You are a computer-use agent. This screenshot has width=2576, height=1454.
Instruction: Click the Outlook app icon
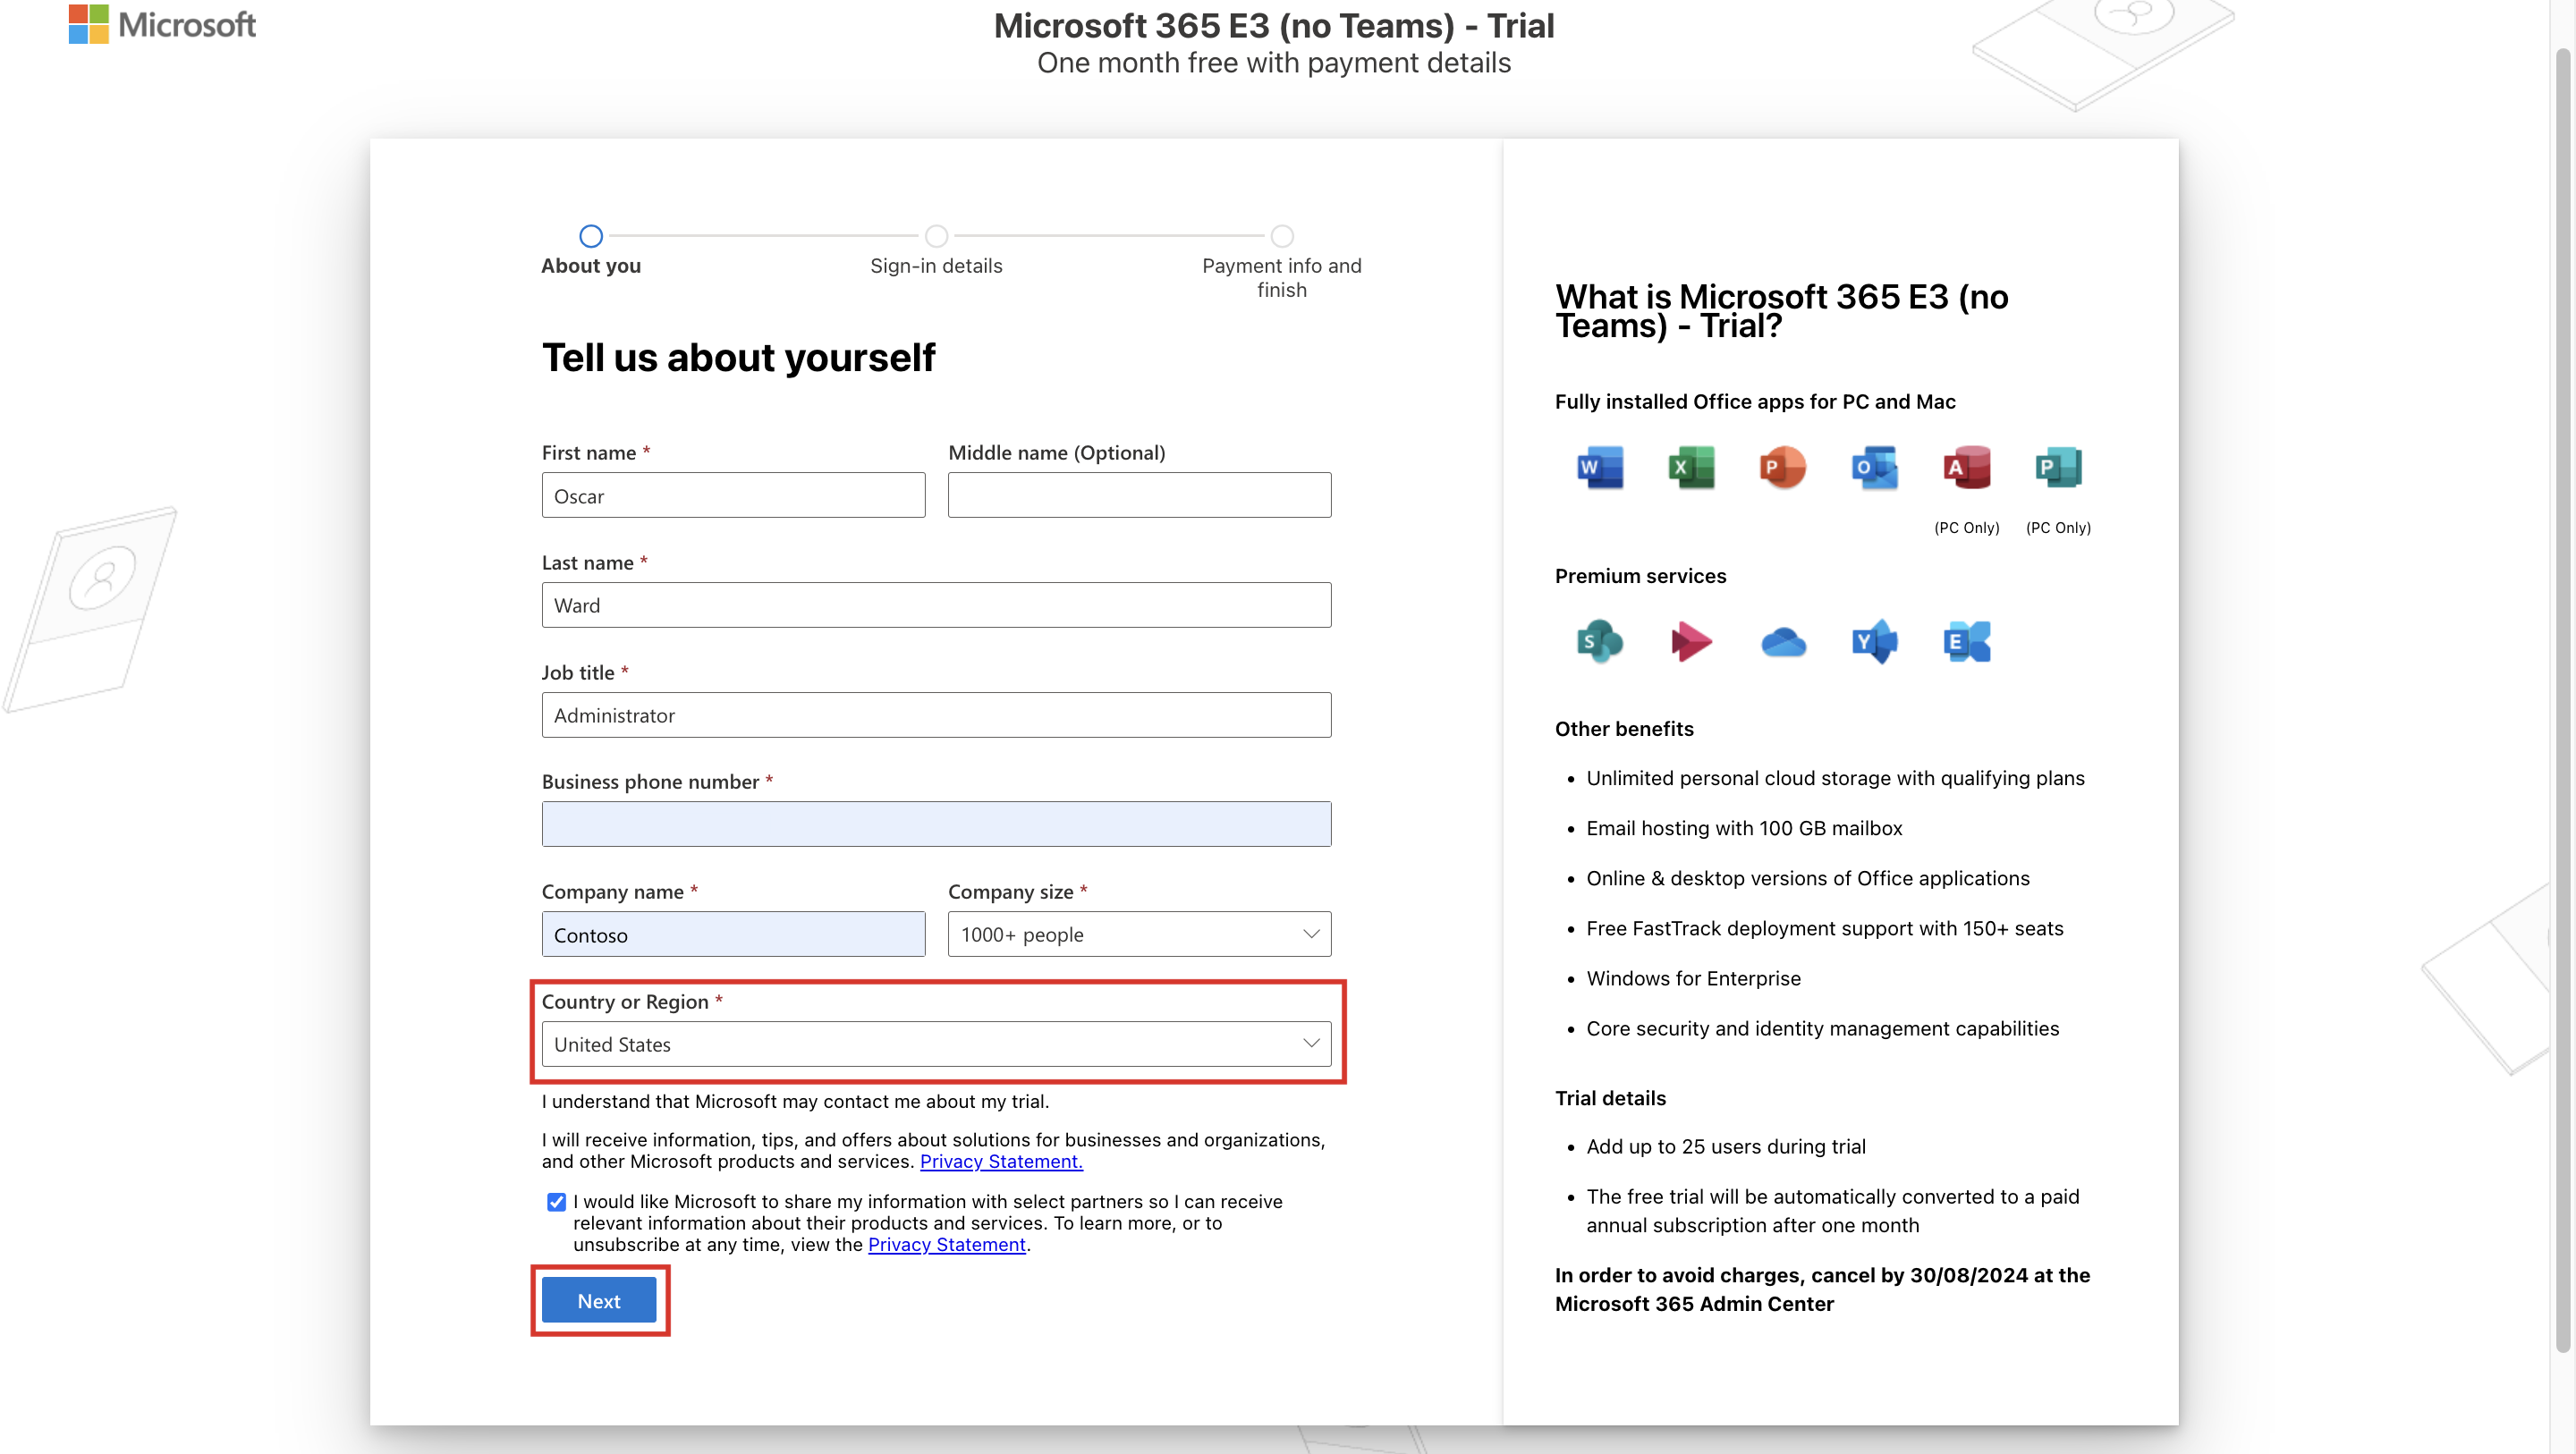(1874, 467)
